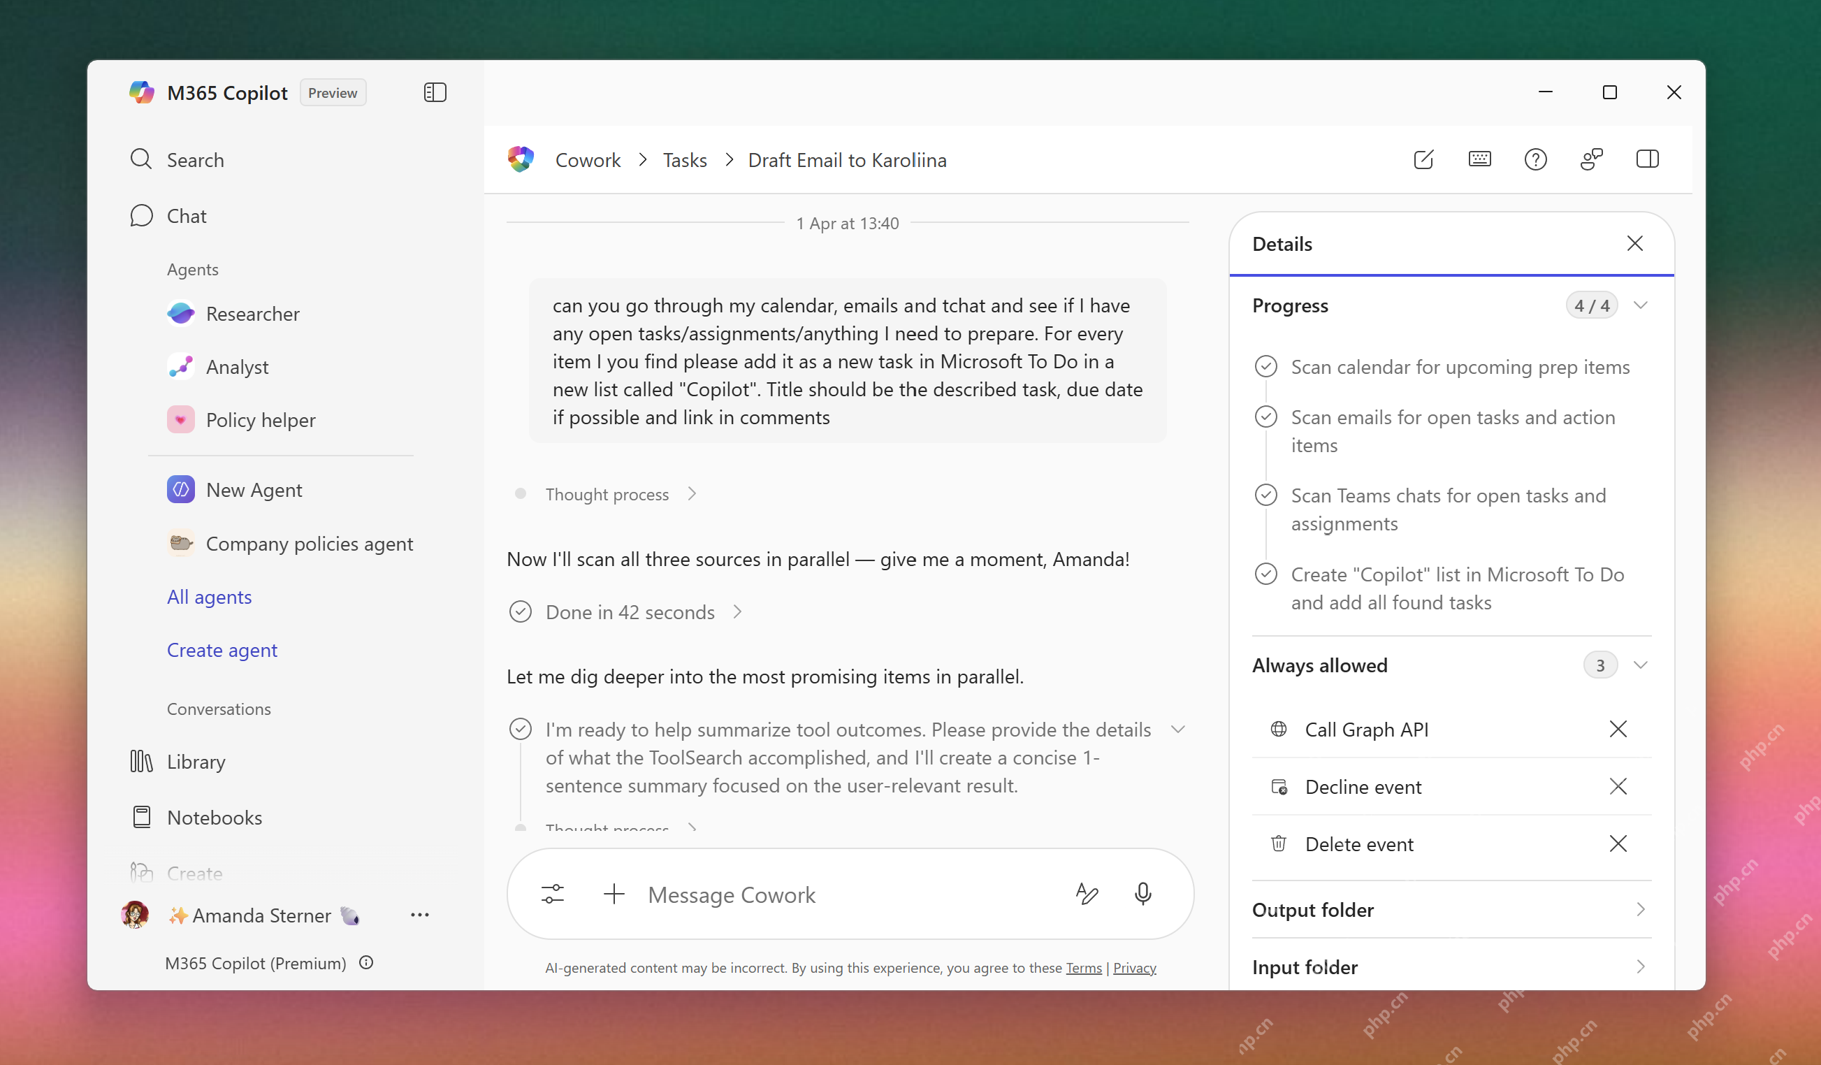The image size is (1821, 1065).
Task: Open the help question mark icon
Action: pyautogui.click(x=1535, y=159)
